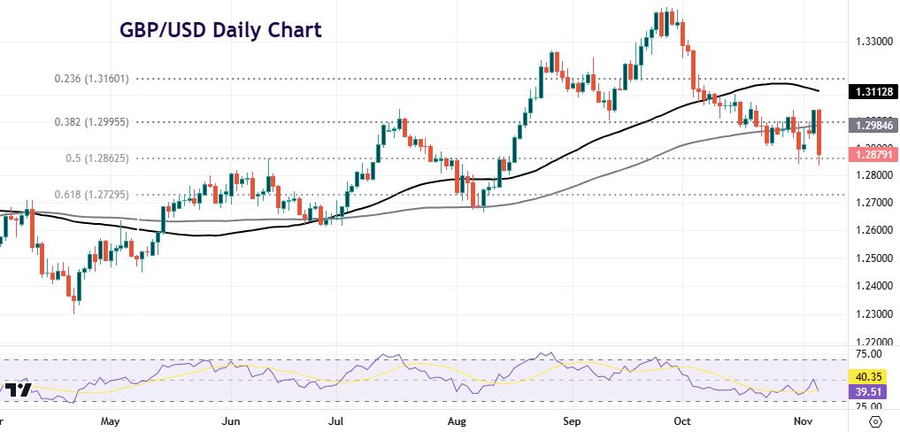Click the latest red candlestick on chart
Image resolution: width=900 pixels, height=432 pixels.
click(x=820, y=133)
